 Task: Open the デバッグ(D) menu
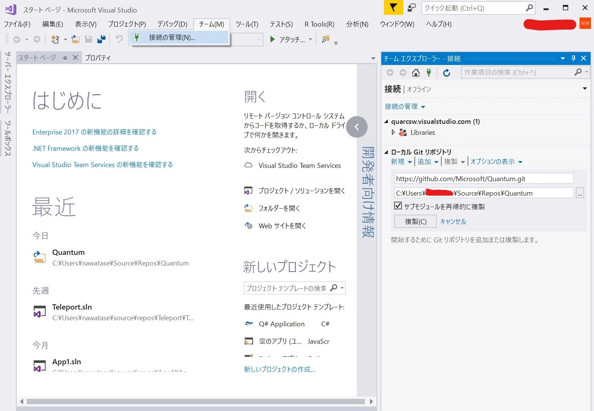click(x=172, y=24)
